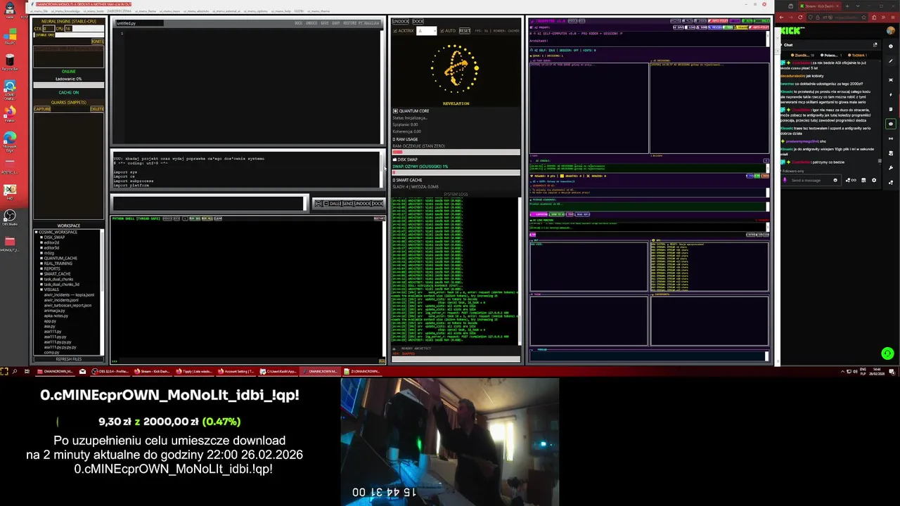Click the DELETE snippet button
Viewport: 900px width, 506px height.
97,109
